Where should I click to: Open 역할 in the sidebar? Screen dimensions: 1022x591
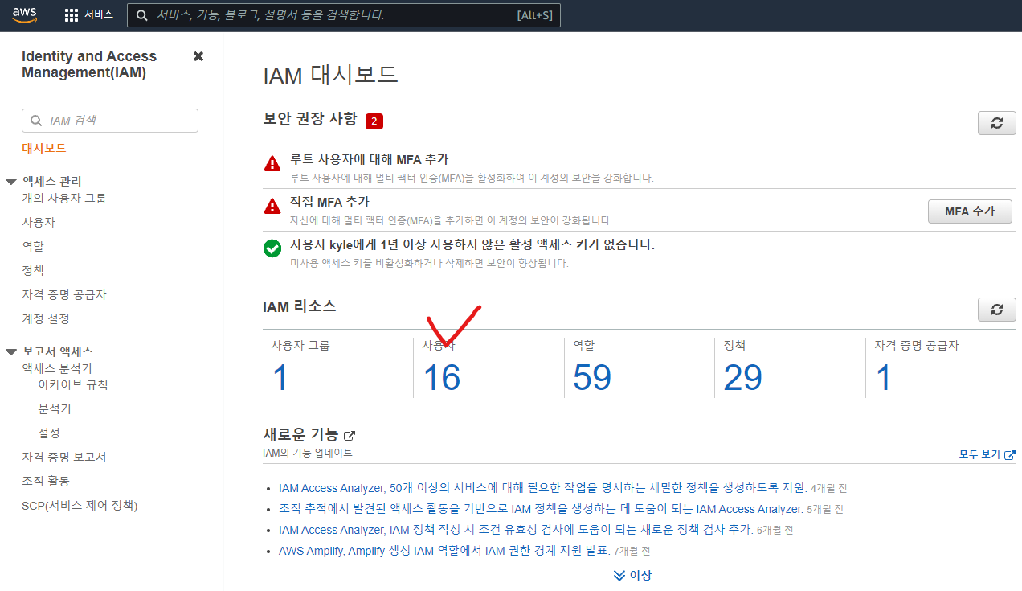coord(33,246)
